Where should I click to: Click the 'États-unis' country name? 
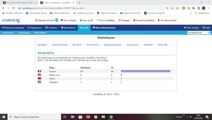pyautogui.click(x=54, y=75)
